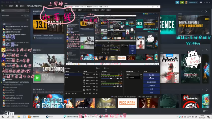Click the add game plus icon
The image size is (212, 119).
coord(3,111)
